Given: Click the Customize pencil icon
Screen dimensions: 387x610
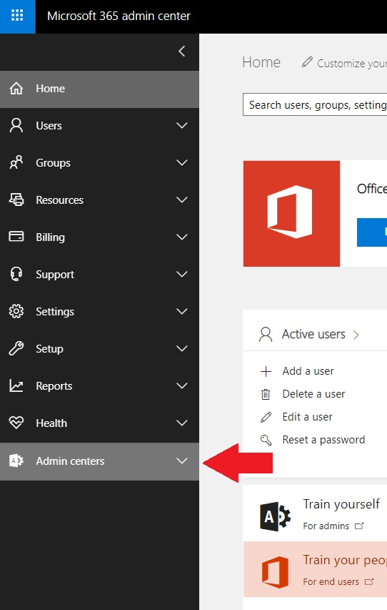Looking at the screenshot, I should pyautogui.click(x=307, y=62).
